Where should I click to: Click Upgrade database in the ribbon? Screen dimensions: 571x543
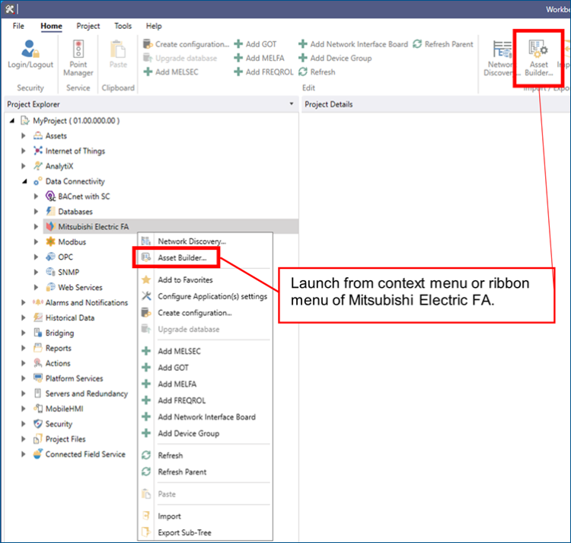[180, 59]
